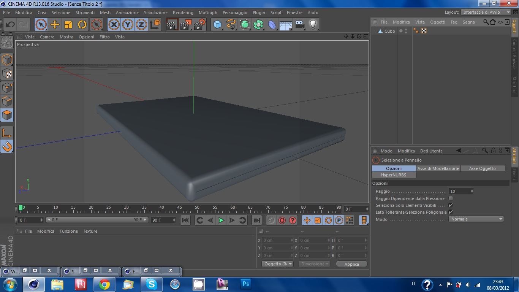This screenshot has height=292, width=519.
Task: Switch to Polygons mode in the left palette
Action: (x=7, y=115)
